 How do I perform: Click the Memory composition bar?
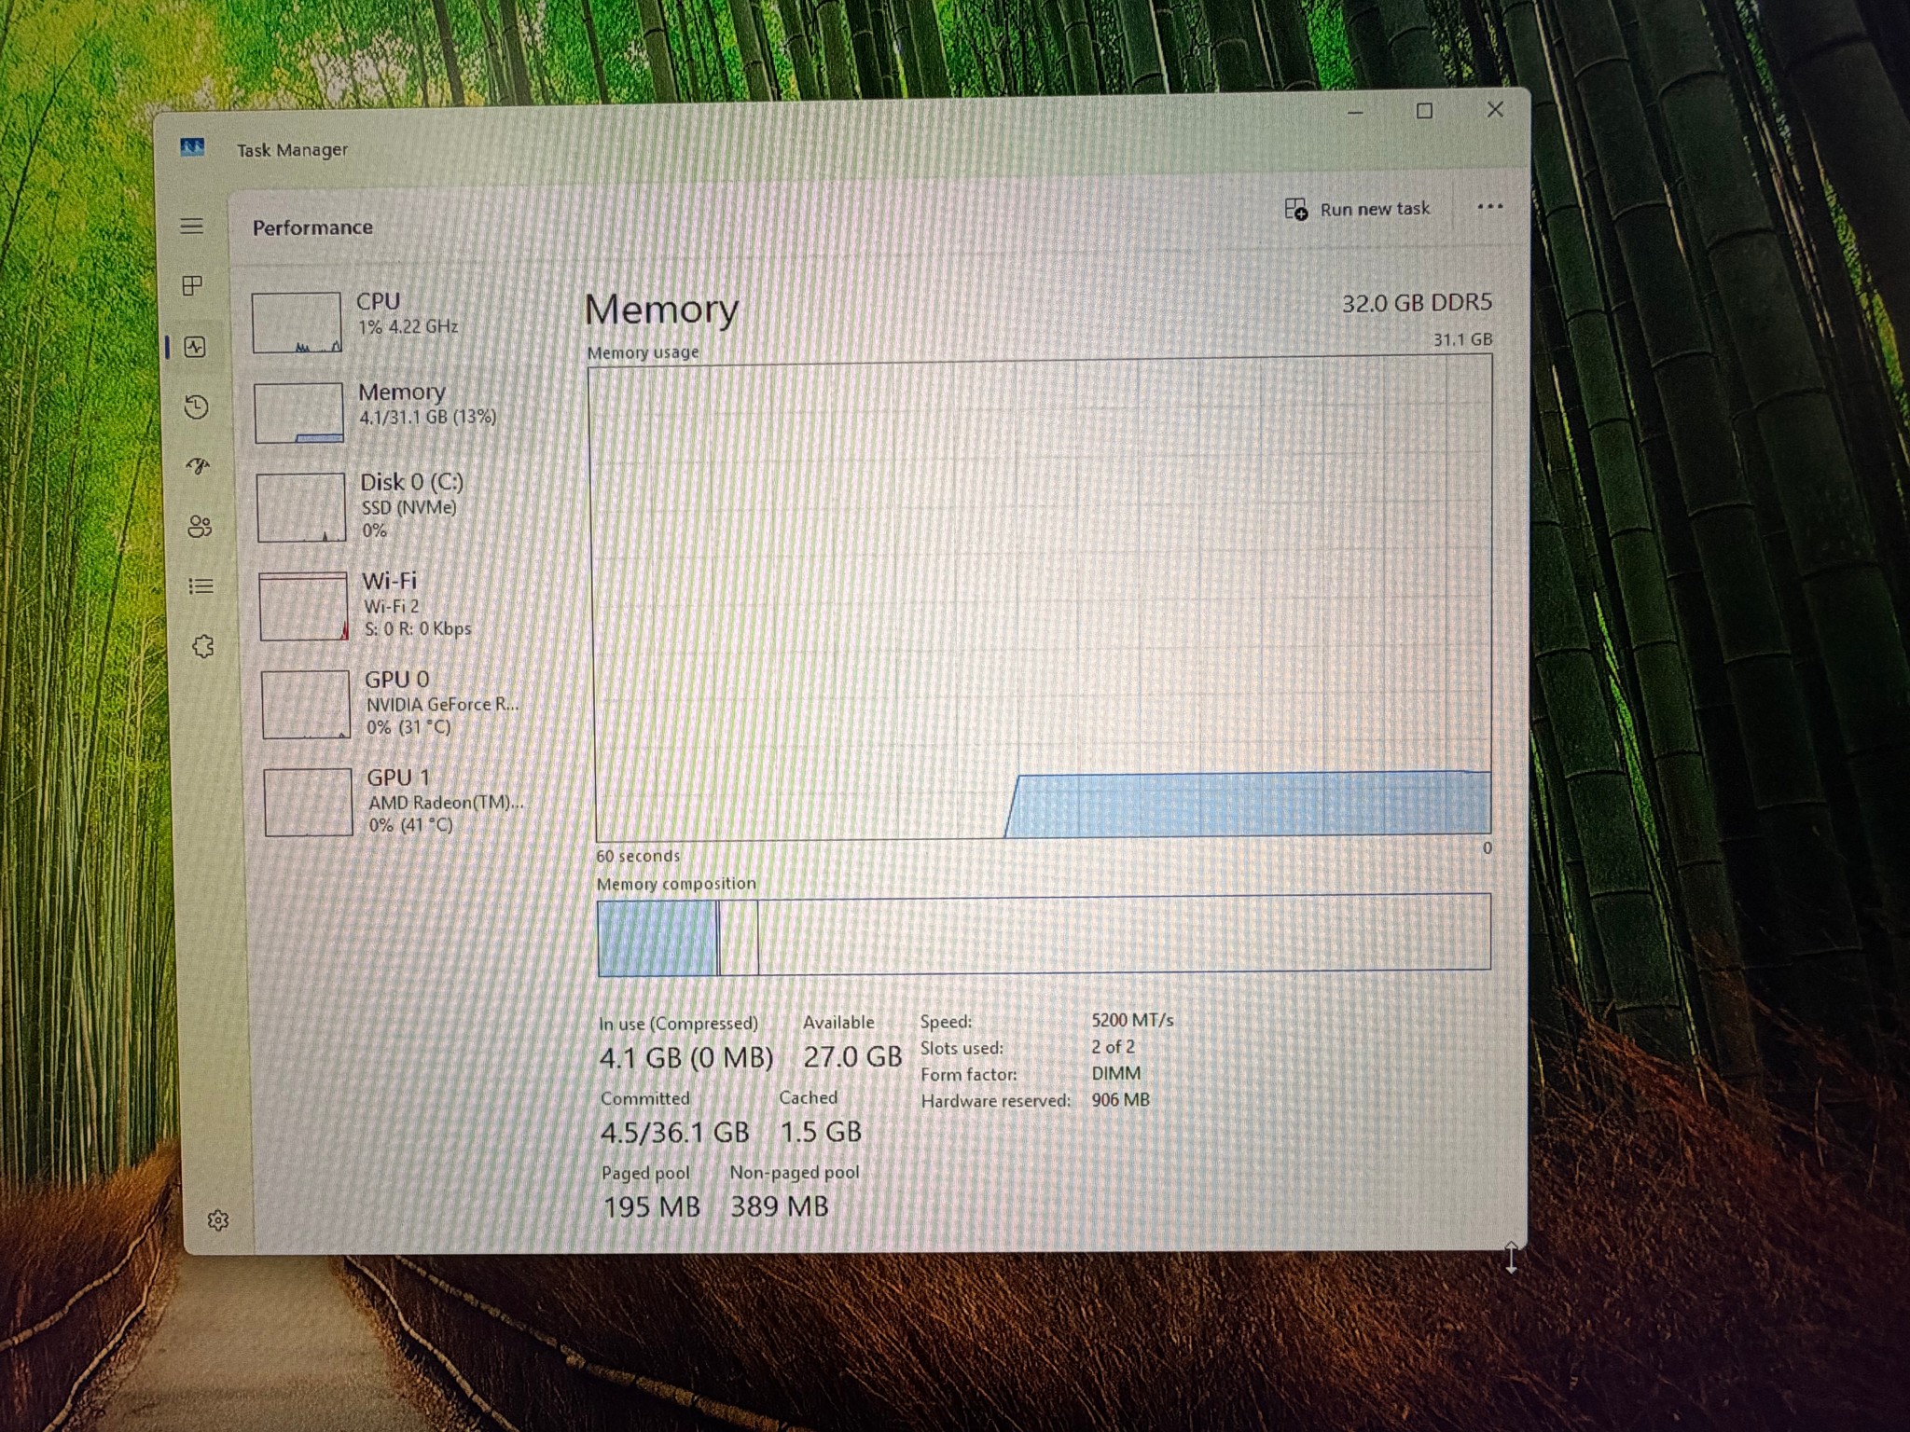coord(1044,935)
